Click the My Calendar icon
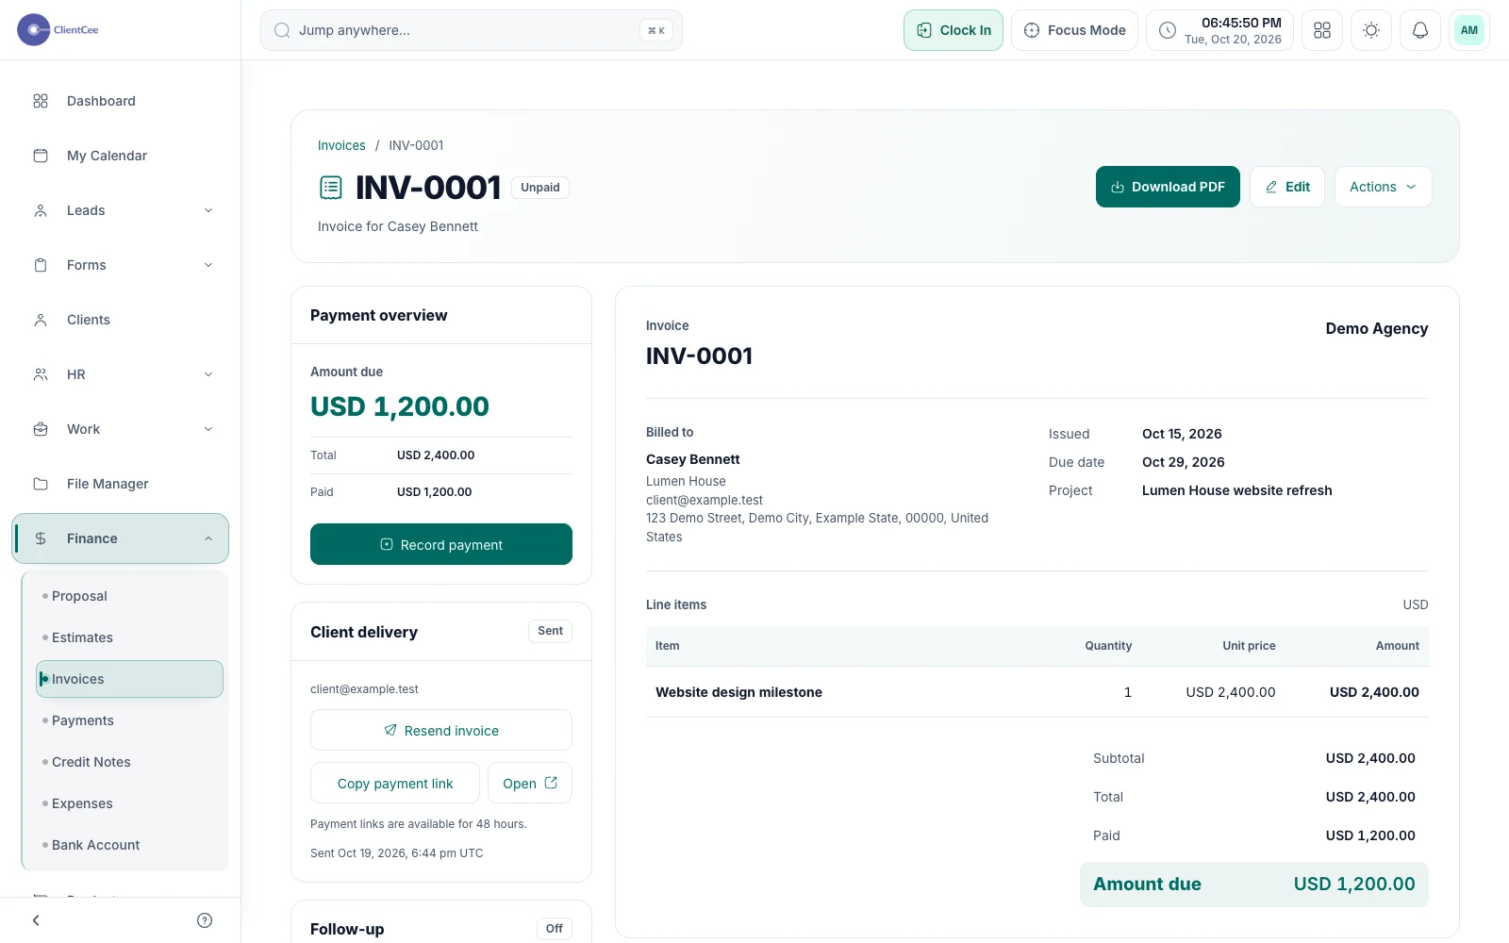Viewport: 1509px width, 943px height. pos(41,156)
